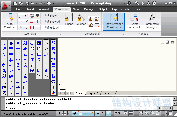Click the Plot printer icon
177x117 pixels.
coord(49,3)
